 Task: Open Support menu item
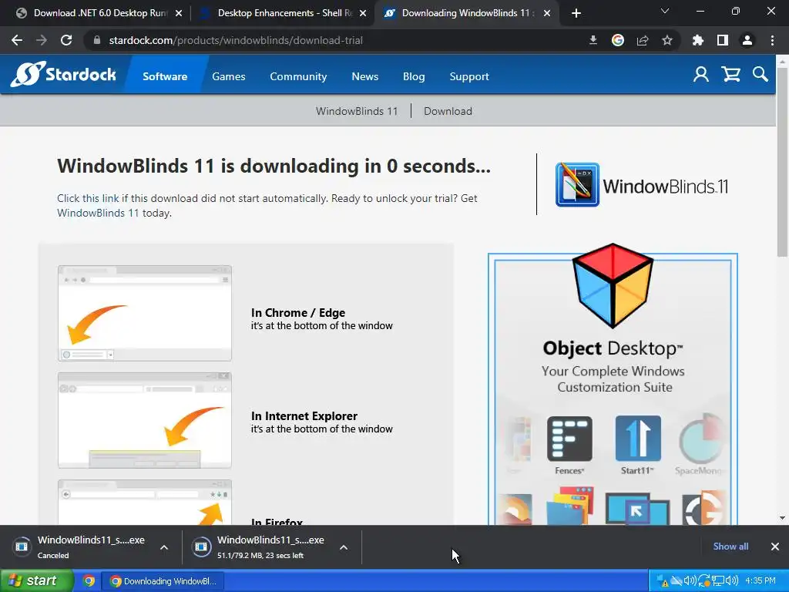point(469,76)
